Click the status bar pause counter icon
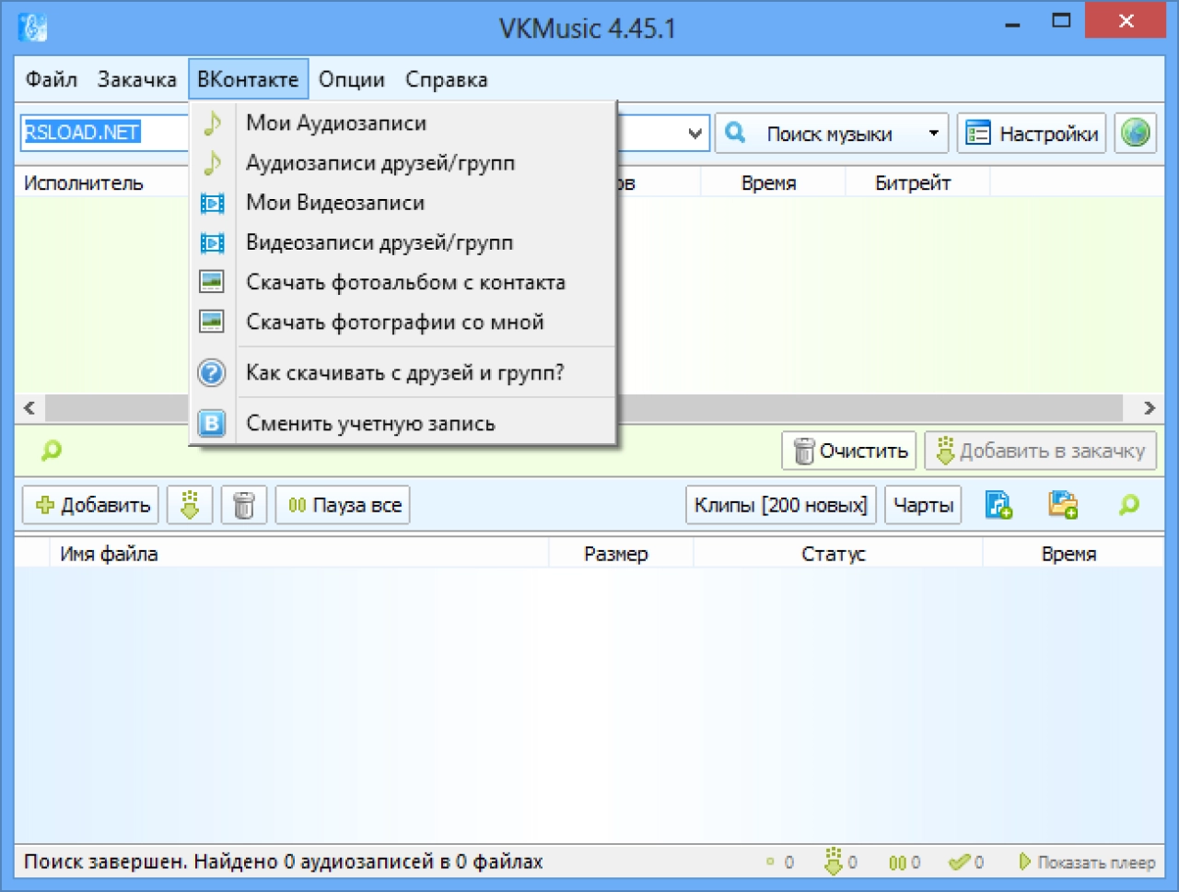The height and width of the screenshot is (892, 1179). tap(896, 863)
